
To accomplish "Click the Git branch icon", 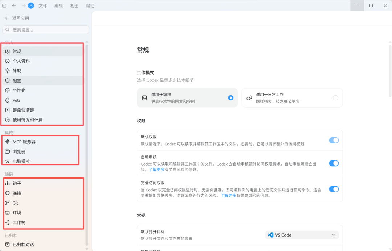I will point(8,203).
